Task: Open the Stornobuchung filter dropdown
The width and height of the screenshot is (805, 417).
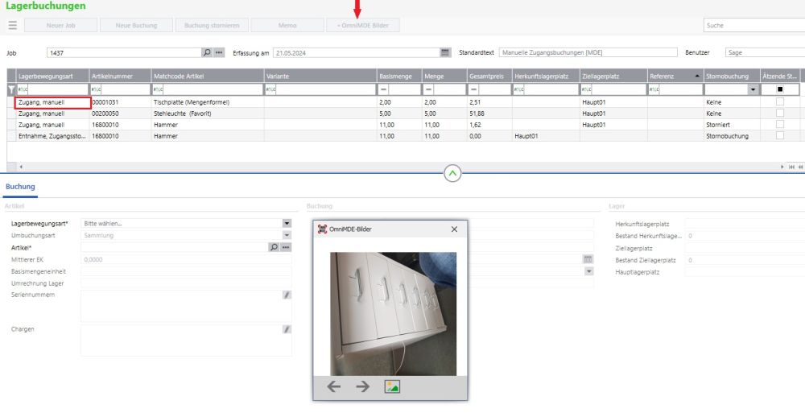Action: click(753, 89)
